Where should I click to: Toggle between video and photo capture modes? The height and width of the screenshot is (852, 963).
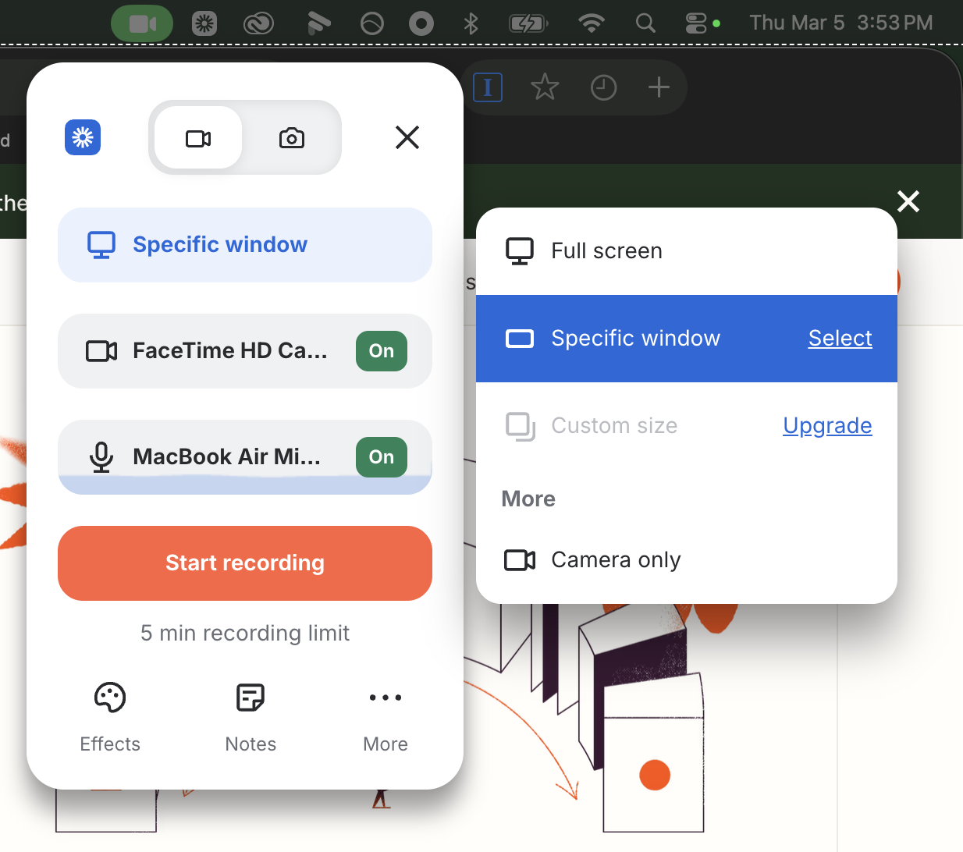point(244,137)
